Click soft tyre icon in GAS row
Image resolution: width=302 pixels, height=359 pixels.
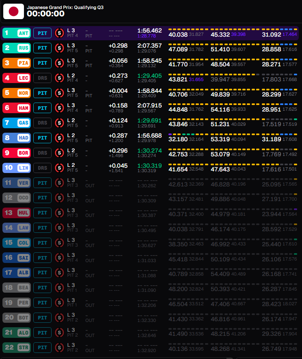[59, 123]
